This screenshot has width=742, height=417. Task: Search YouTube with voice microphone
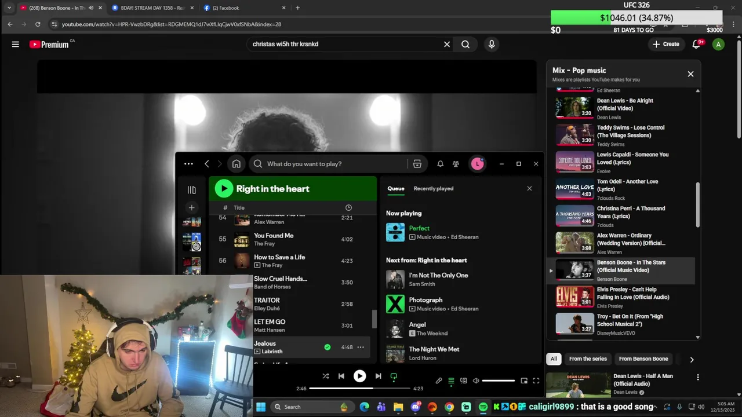coord(492,44)
